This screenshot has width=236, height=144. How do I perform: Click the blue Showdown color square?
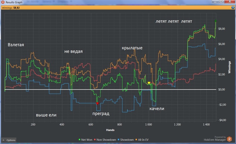click(x=118, y=140)
